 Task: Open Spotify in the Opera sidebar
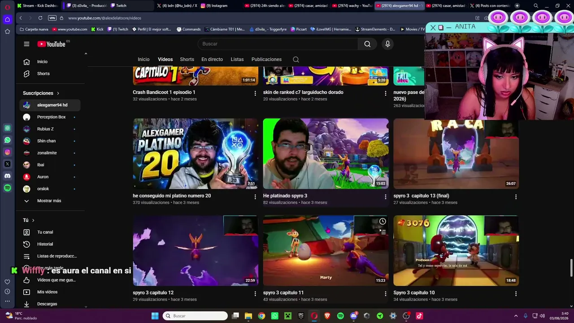[7, 188]
